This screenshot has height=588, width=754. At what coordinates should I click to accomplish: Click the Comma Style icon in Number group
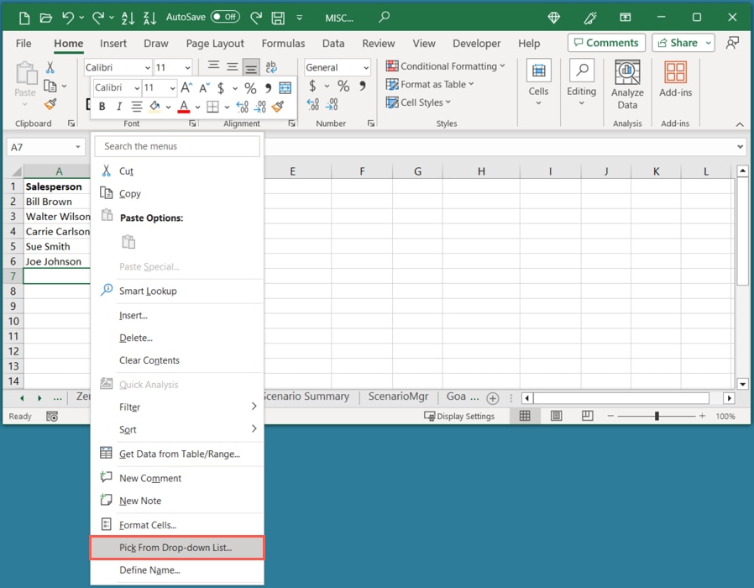(362, 86)
